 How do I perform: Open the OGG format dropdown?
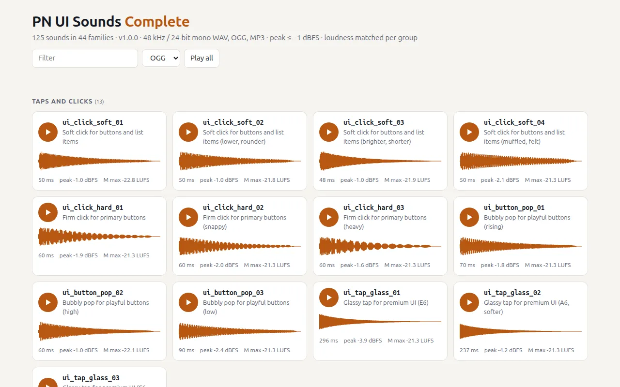pos(161,58)
